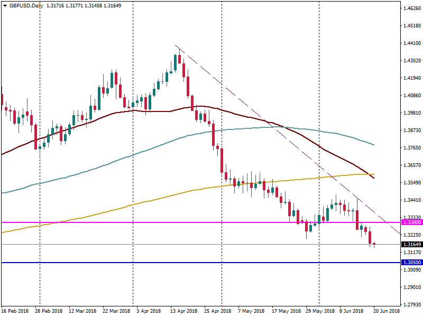The width and height of the screenshot is (423, 317).
Task: Select the GBPUSD,Daily chart title text
Action: (26, 5)
